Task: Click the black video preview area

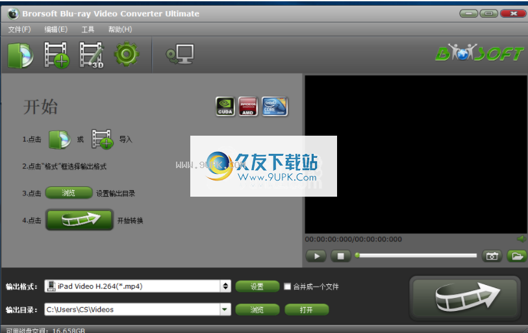Action: (416, 154)
